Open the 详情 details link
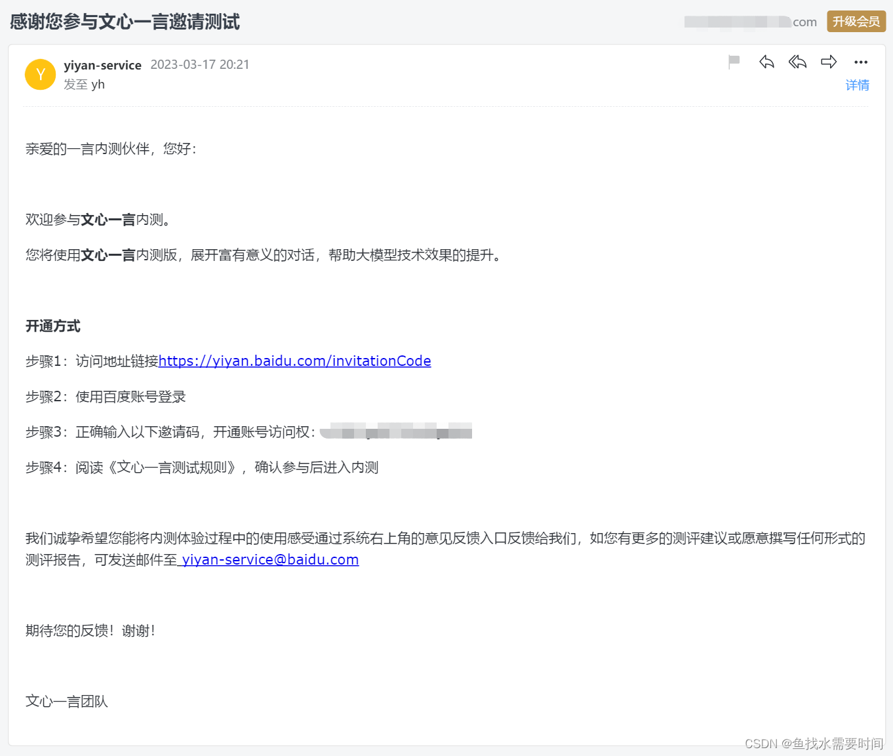 (857, 85)
